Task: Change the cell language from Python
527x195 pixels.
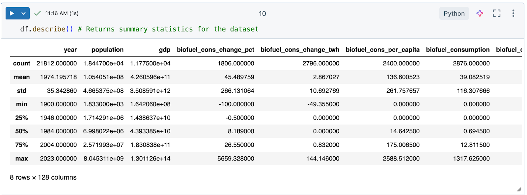Action: pos(454,13)
